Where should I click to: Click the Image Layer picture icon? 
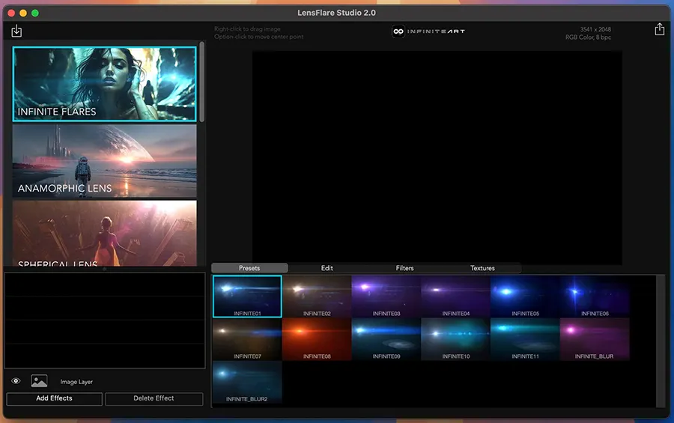(39, 381)
